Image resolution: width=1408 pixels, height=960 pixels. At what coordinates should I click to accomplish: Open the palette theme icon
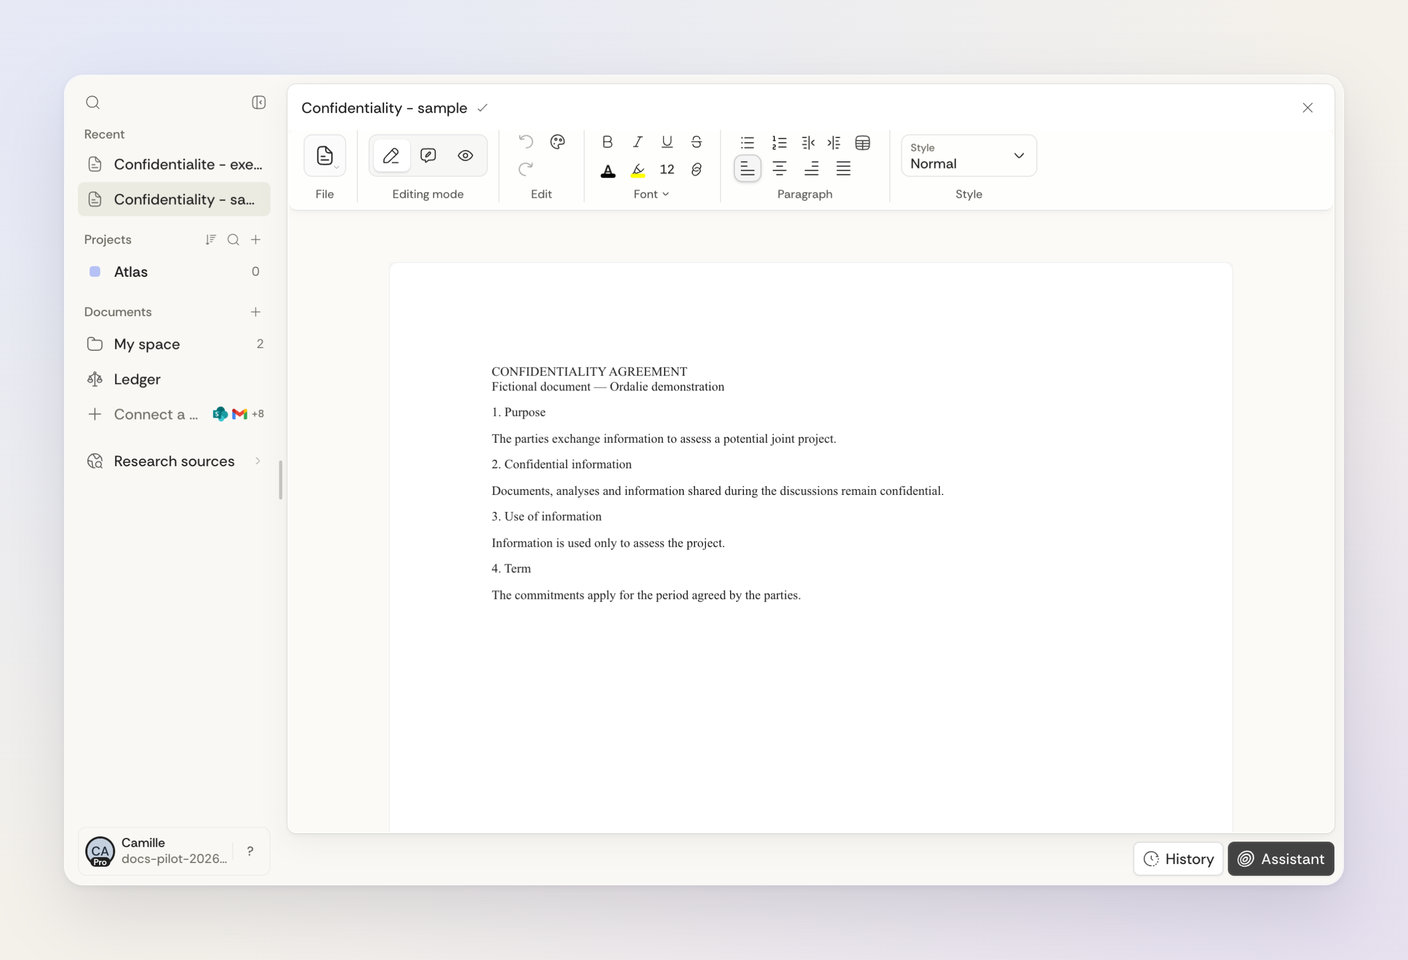click(x=557, y=142)
